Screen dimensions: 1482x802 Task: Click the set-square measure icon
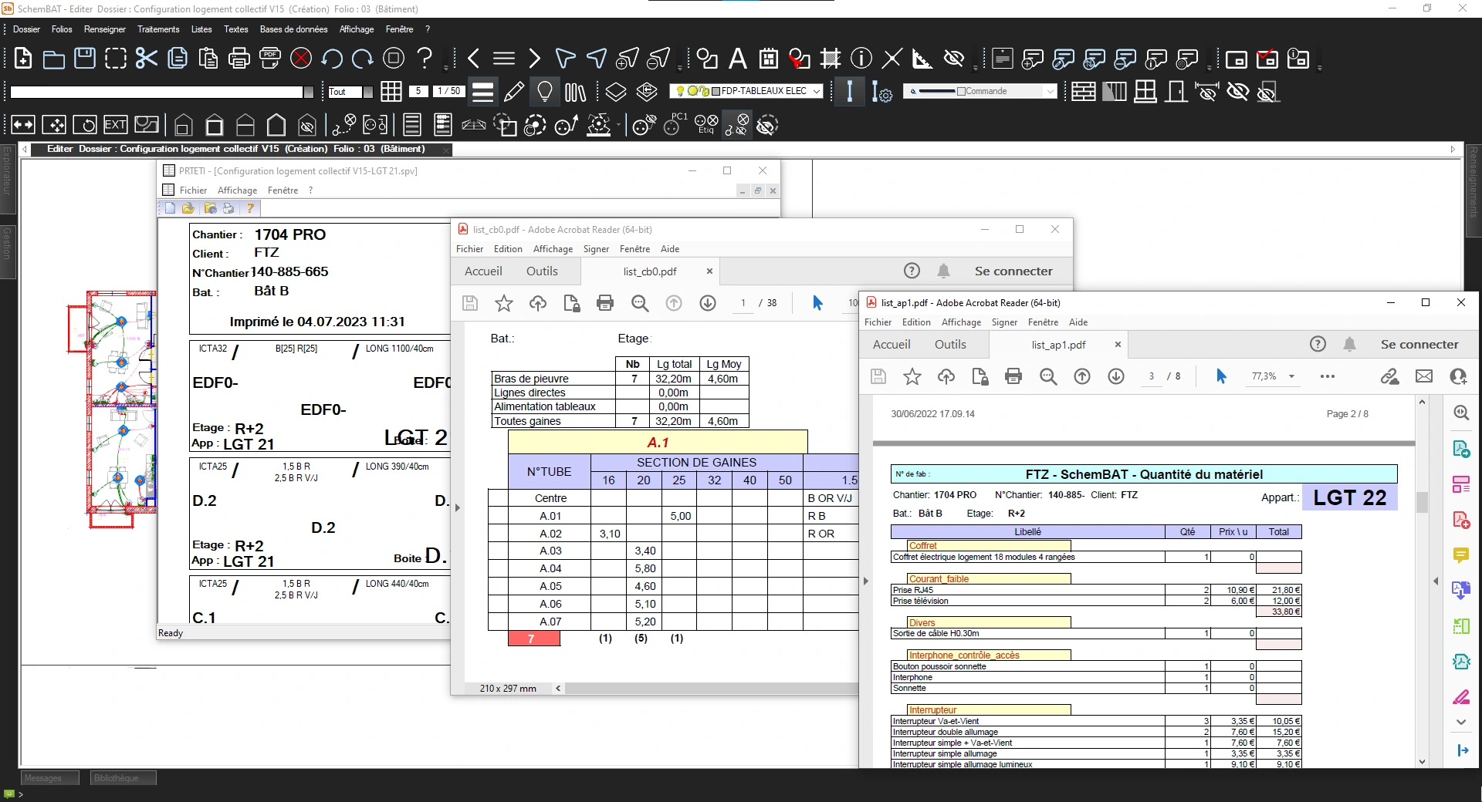922,59
